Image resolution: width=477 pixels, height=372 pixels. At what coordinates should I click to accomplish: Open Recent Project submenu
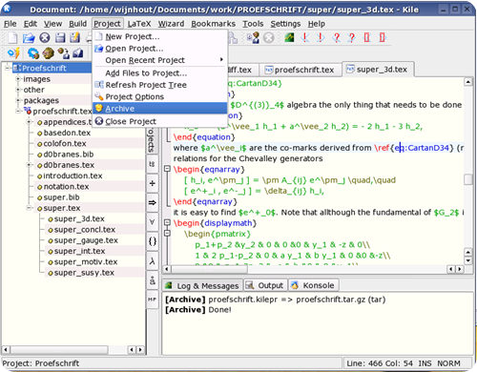(x=159, y=60)
